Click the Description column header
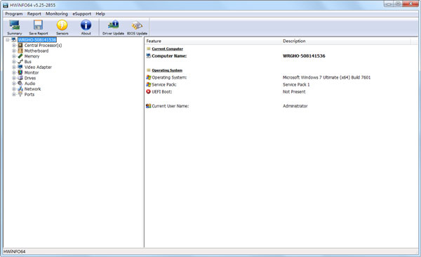This screenshot has height=257, width=421. (346, 41)
